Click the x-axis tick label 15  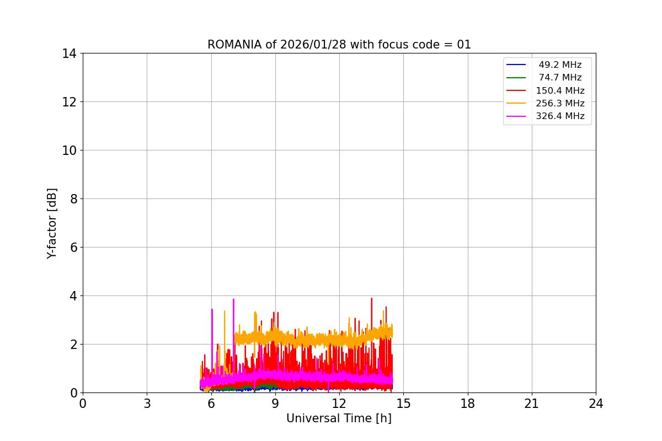coord(403,404)
